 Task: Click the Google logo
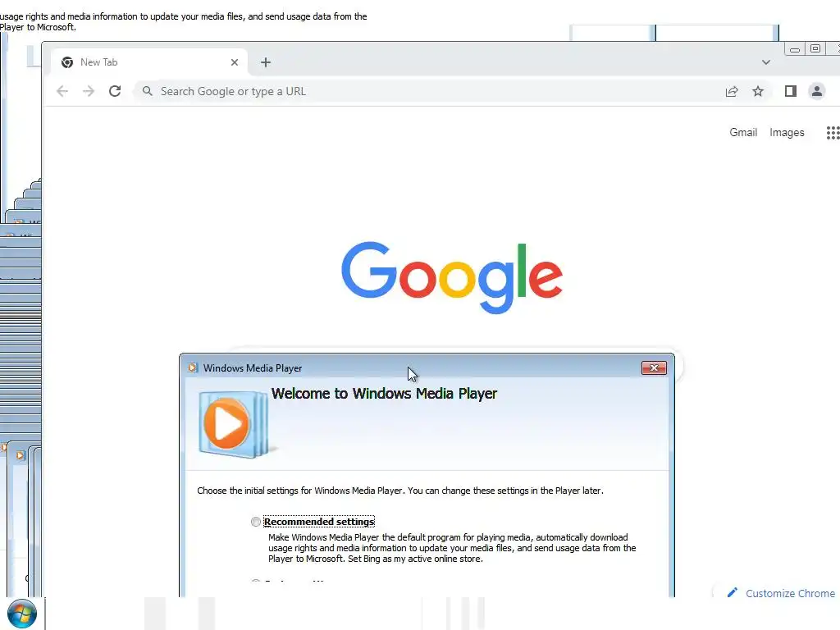[452, 277]
